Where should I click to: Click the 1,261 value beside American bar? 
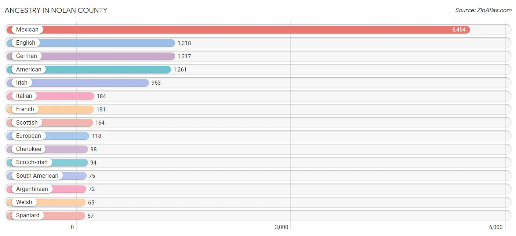(x=180, y=70)
